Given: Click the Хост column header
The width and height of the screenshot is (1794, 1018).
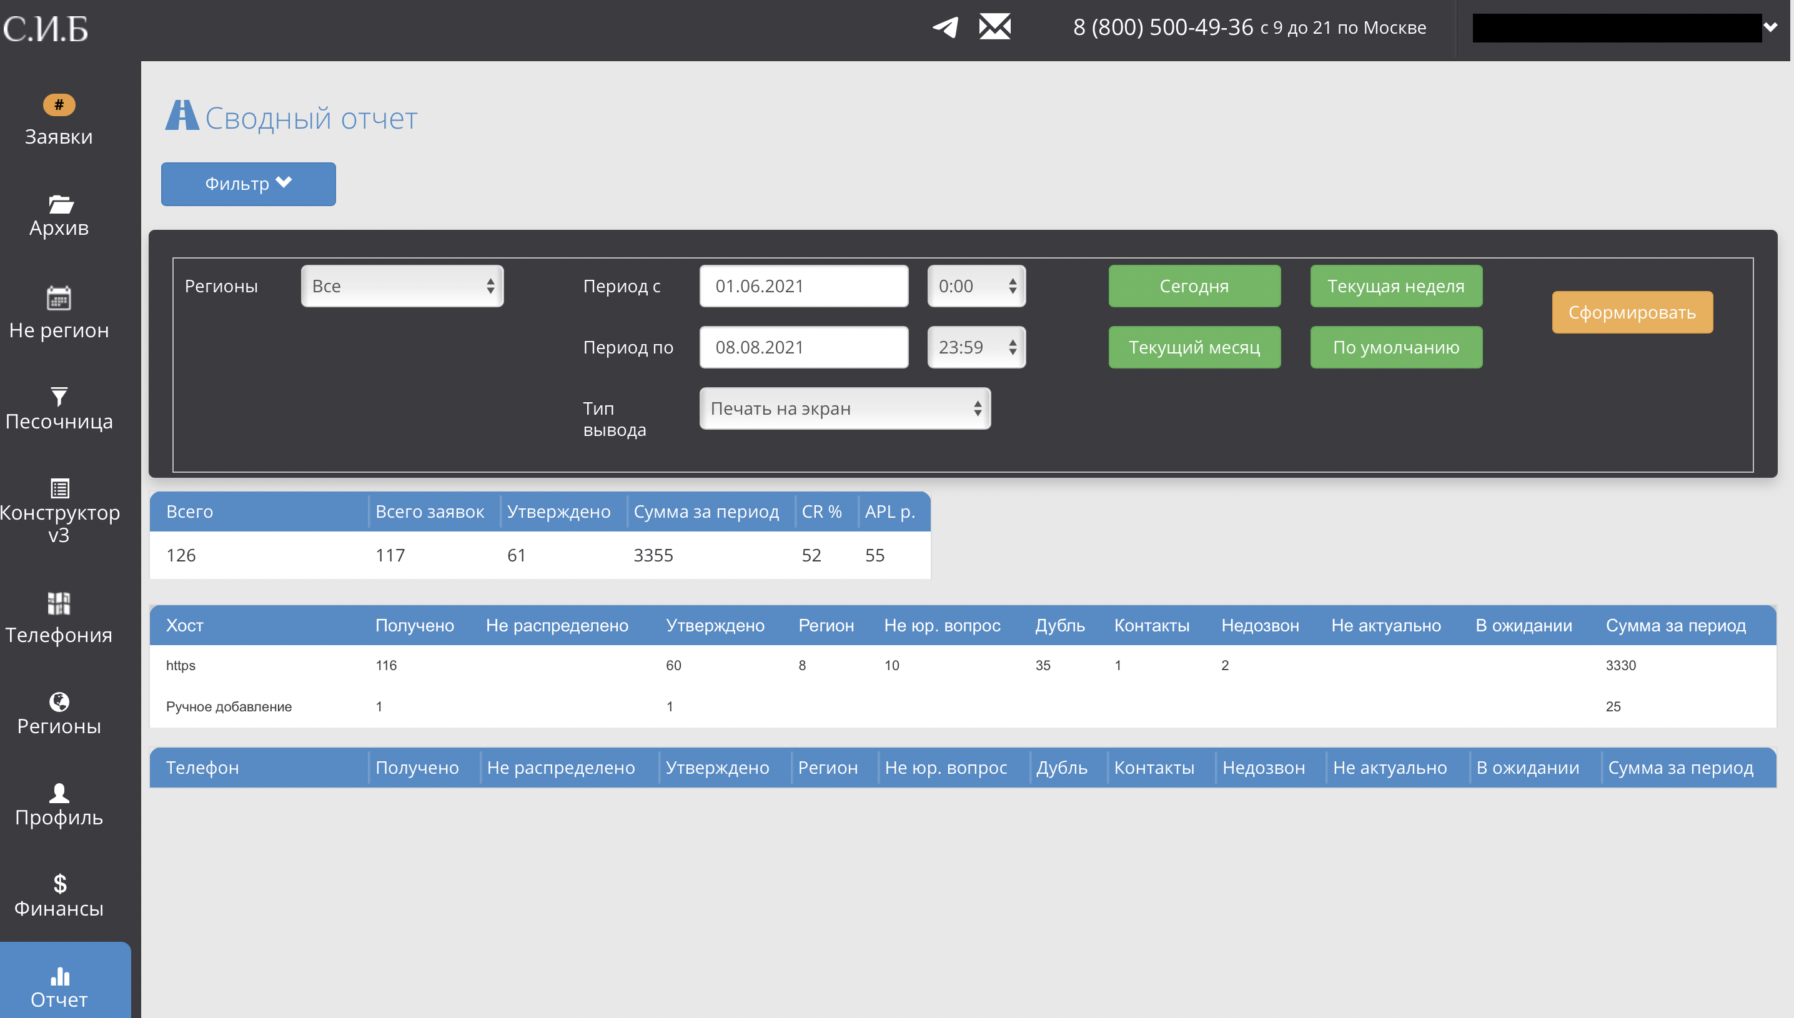Looking at the screenshot, I should 184,625.
